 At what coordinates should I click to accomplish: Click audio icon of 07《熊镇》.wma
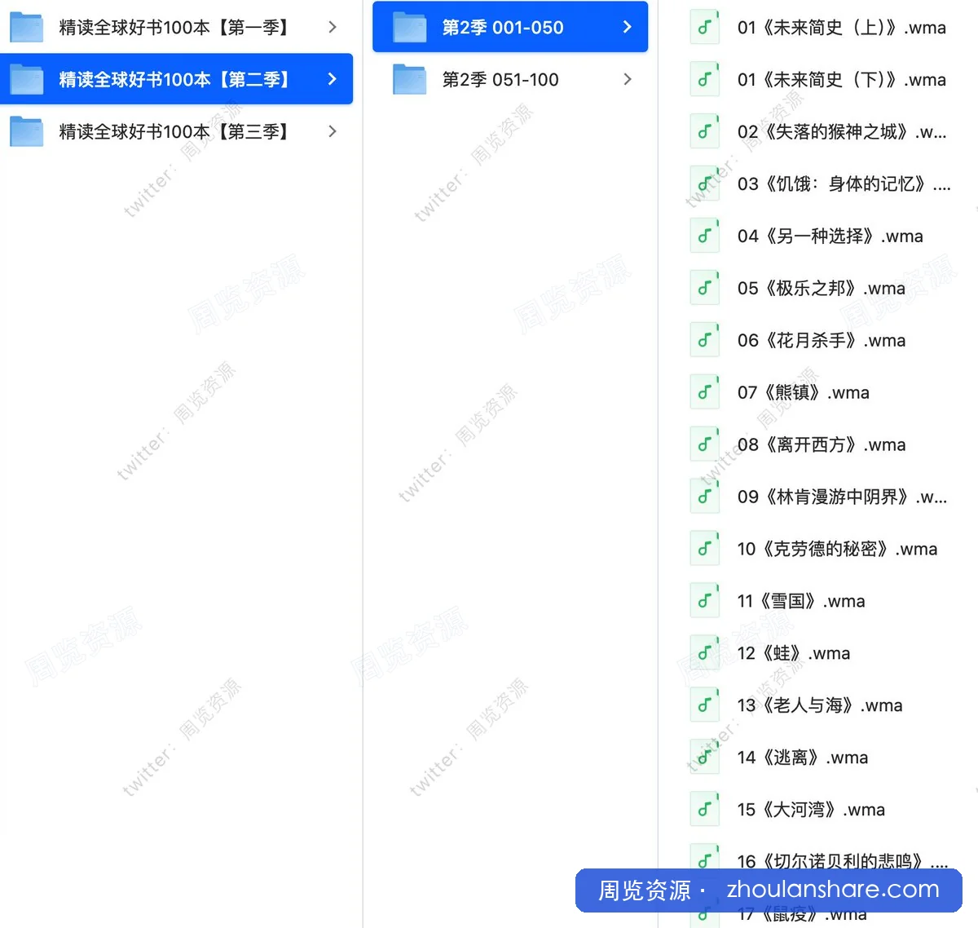click(704, 392)
